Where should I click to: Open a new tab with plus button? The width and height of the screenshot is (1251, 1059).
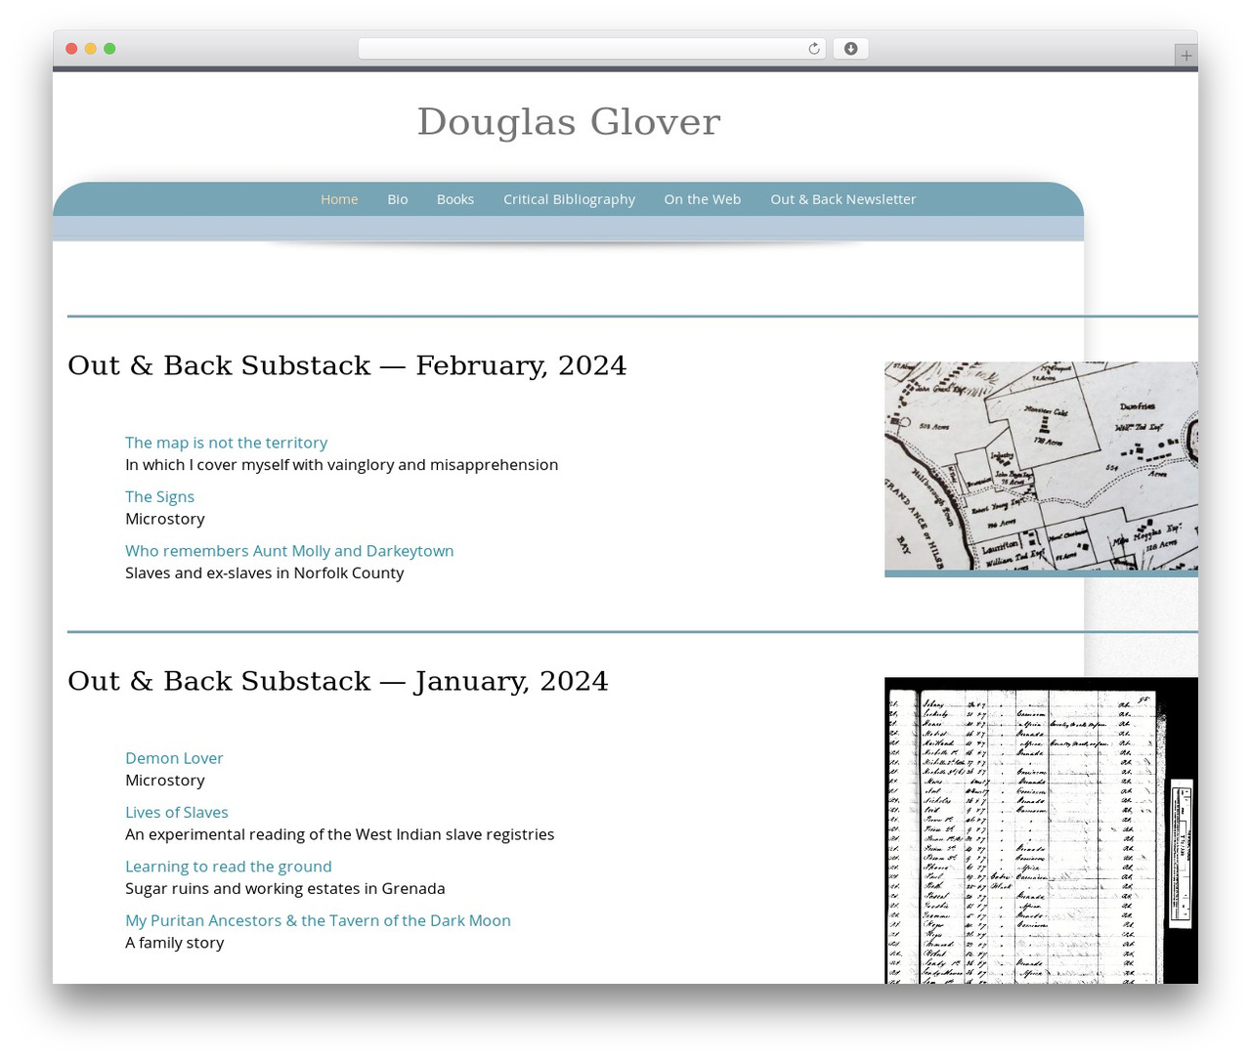[x=1186, y=56]
